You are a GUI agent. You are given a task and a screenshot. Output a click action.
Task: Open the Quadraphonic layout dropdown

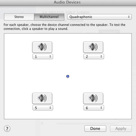(x=99, y=17)
